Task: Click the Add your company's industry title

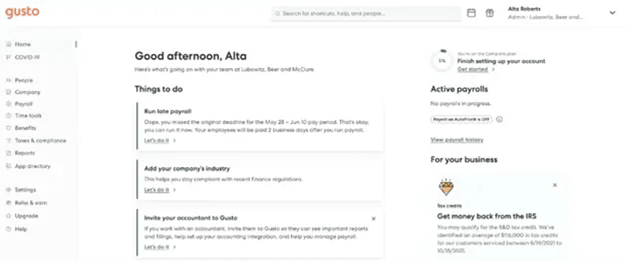Action: [187, 169]
